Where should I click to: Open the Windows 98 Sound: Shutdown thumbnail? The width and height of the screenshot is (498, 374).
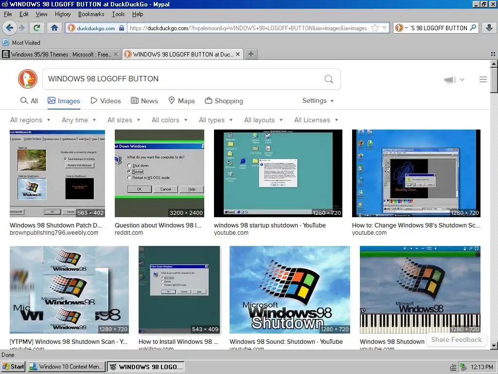[x=290, y=290]
